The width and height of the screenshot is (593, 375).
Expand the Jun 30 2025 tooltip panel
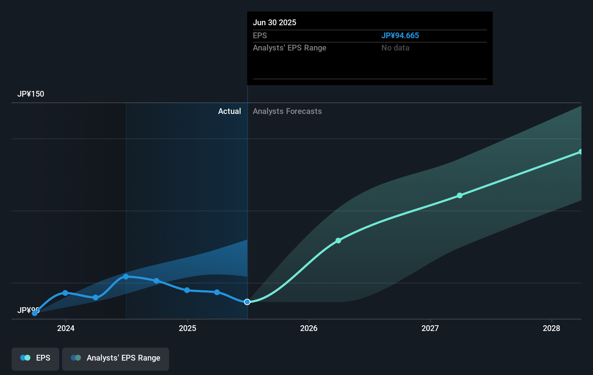(x=369, y=48)
